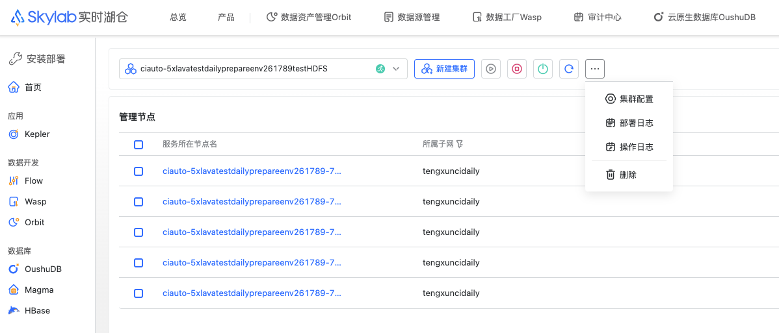Open the fifth node name link

[x=252, y=293]
